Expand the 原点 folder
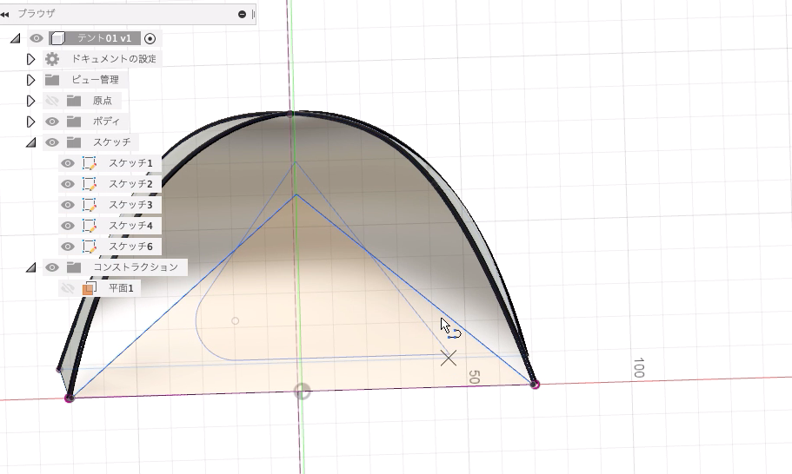 coord(30,101)
